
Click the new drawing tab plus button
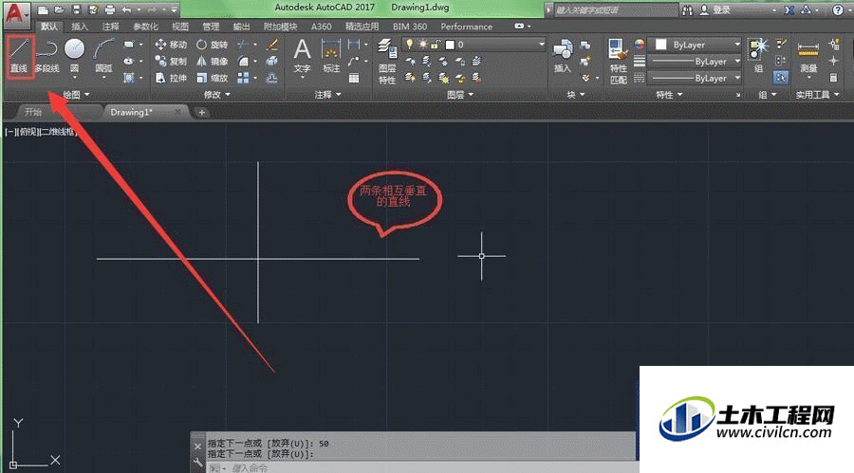tap(201, 112)
